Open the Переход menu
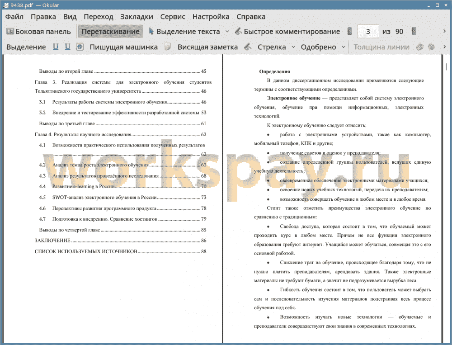This screenshot has height=345, width=452. coord(98,17)
